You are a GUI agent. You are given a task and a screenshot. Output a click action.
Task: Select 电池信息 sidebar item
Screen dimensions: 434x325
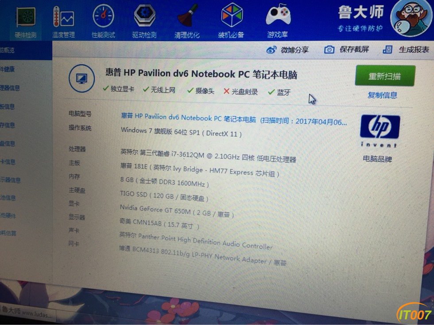[8, 198]
